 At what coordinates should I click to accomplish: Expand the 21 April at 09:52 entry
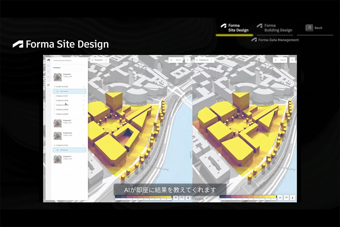(x=83, y=110)
